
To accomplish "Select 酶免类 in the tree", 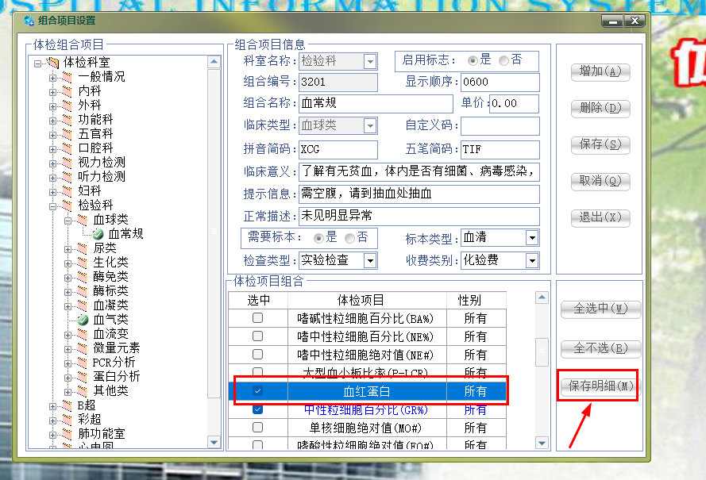I will click(110, 277).
